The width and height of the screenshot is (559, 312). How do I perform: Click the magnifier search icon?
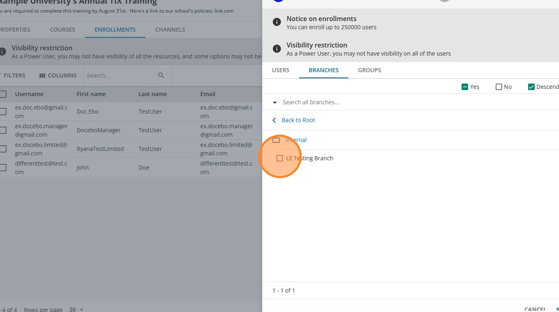tap(161, 75)
